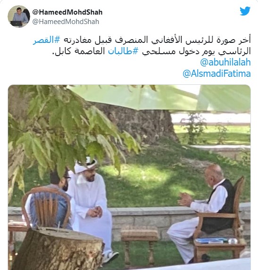Screen dimensions: 258x270
Task: Open the bold @HameedMohdShah display name
Action: coord(67,12)
